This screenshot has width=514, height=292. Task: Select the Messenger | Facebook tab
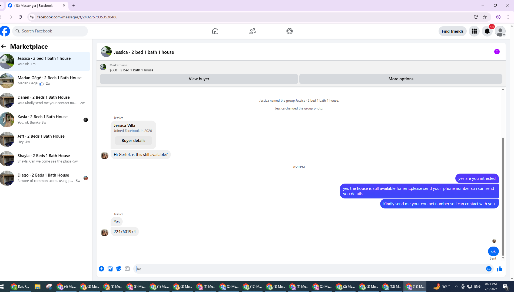(x=37, y=5)
